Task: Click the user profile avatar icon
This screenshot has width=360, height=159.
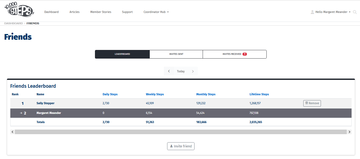Action: (312, 12)
